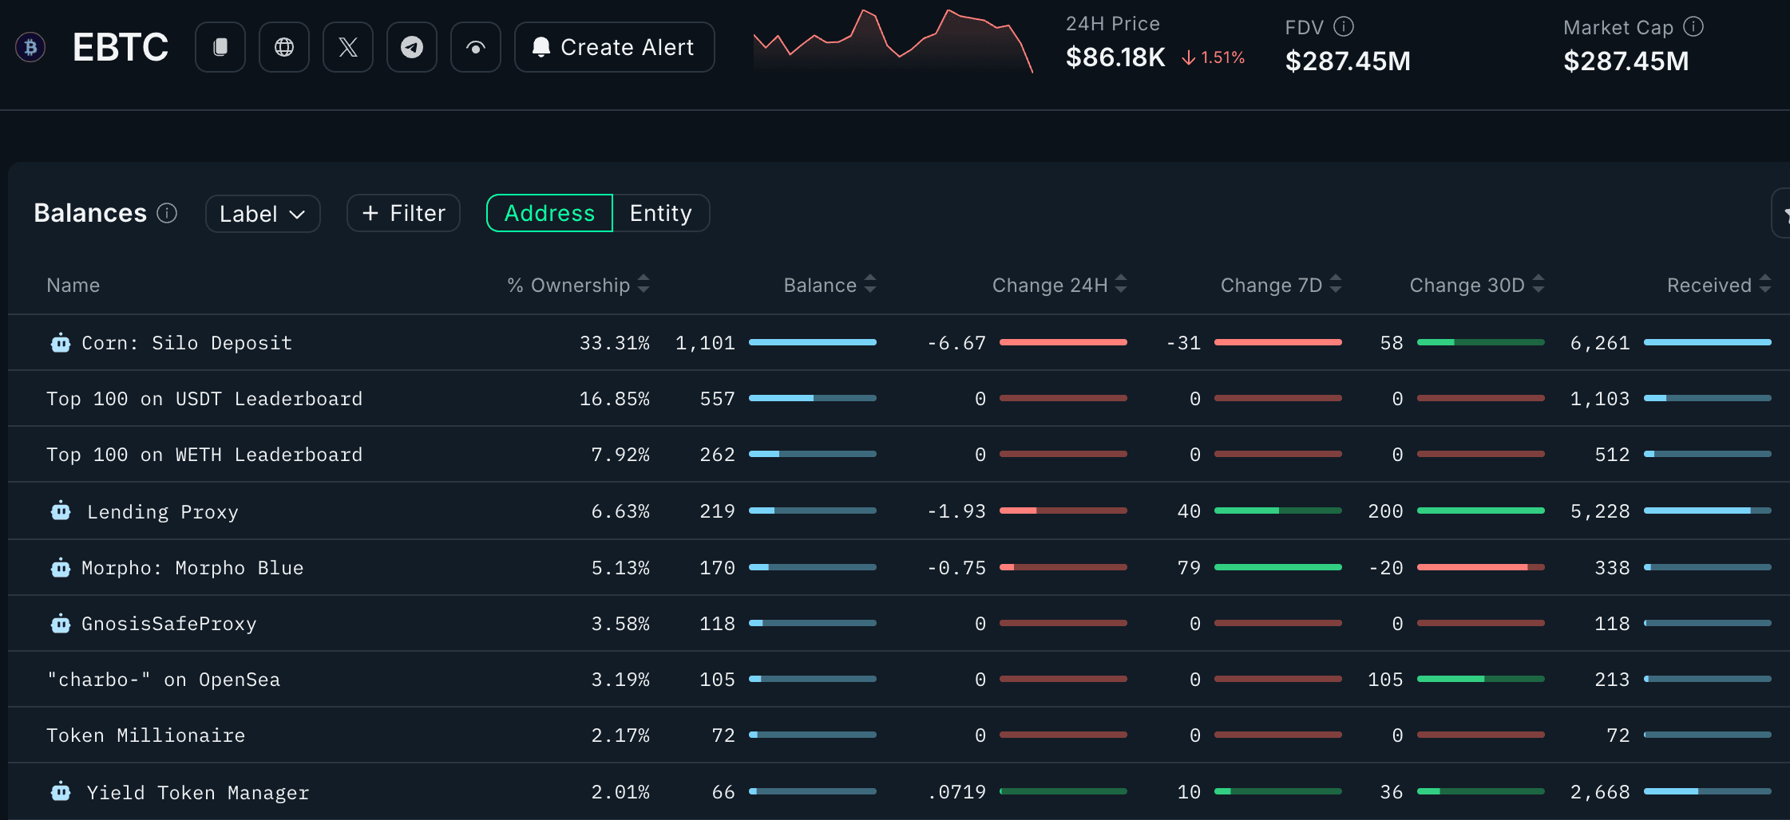Screen dimensions: 1790x820
Task: Select the Address tab
Action: [x=548, y=213]
